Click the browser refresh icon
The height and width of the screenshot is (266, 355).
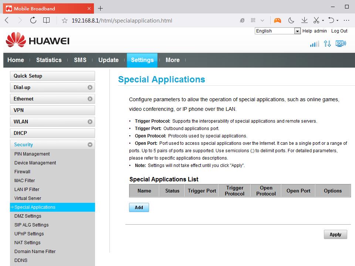click(33, 20)
